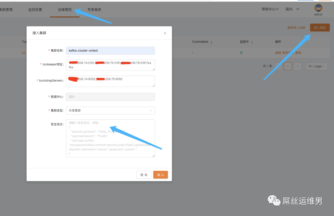Open the 集群类型 dropdown
This screenshot has height=216, width=334.
(x=110, y=110)
